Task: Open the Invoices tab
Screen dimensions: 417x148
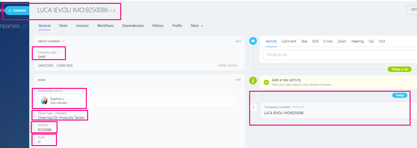Action: point(82,26)
